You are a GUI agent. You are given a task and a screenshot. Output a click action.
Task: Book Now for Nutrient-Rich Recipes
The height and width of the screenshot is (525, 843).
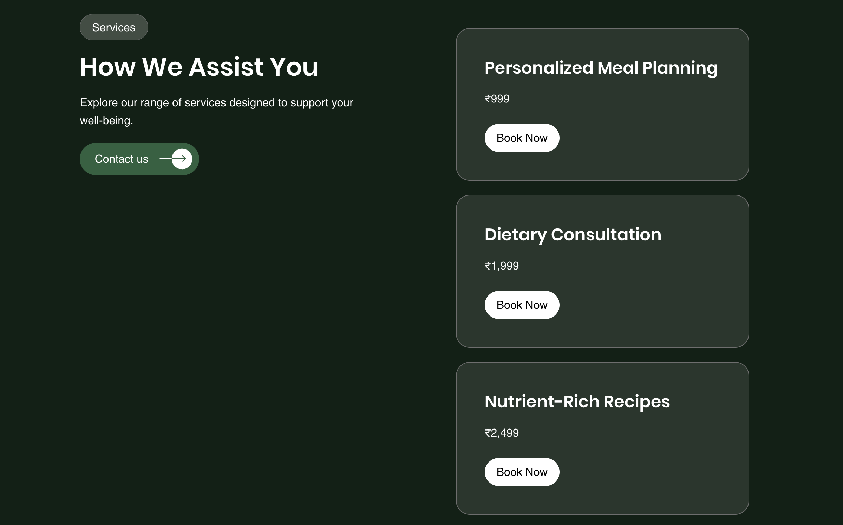pos(522,472)
